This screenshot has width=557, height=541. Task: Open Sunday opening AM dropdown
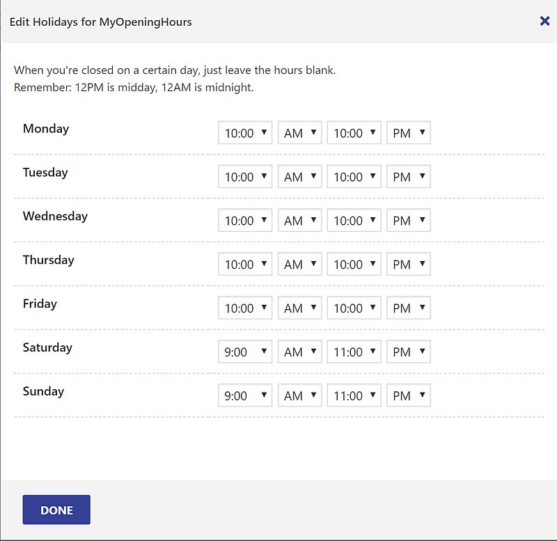pyautogui.click(x=300, y=395)
